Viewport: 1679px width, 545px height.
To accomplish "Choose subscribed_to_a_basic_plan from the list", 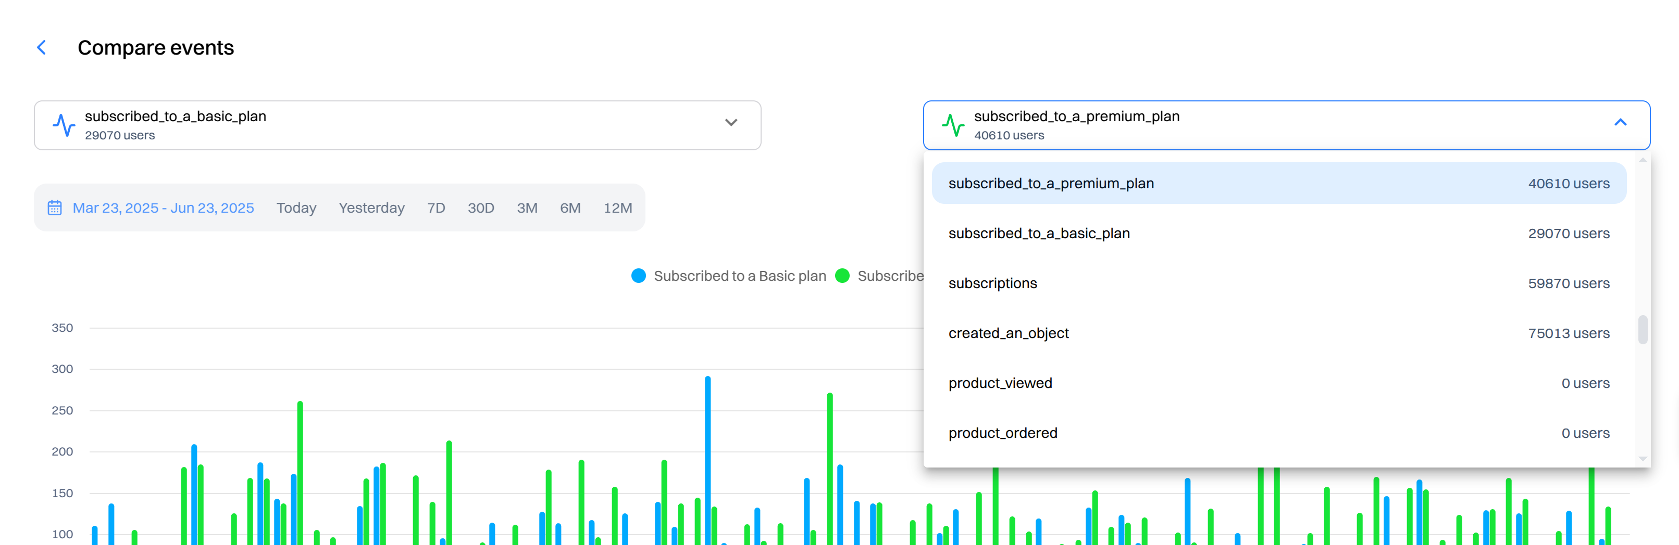I will pyautogui.click(x=1279, y=233).
